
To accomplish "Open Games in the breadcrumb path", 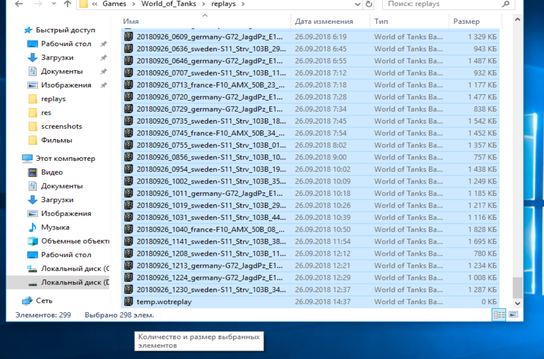I will (x=114, y=4).
